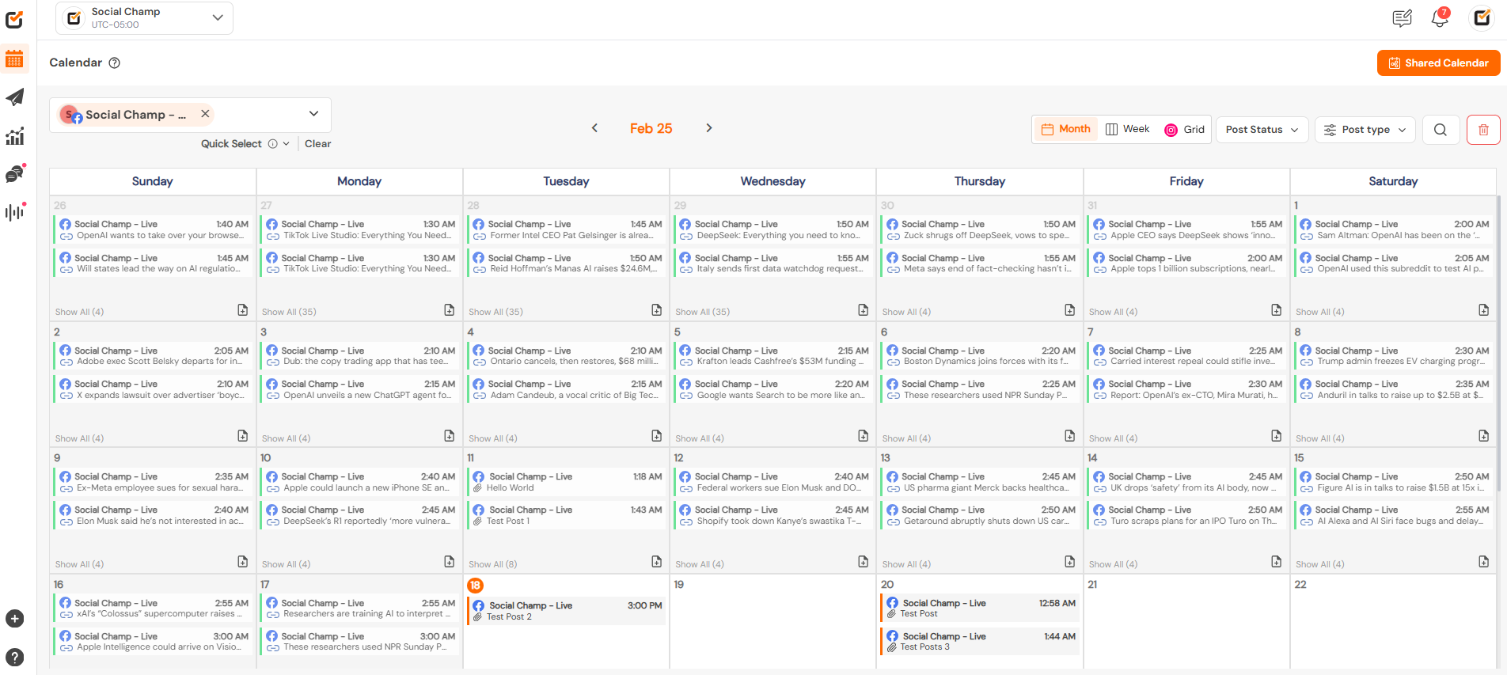Remove the selected Social Champ account chip
The width and height of the screenshot is (1507, 675).
point(205,114)
